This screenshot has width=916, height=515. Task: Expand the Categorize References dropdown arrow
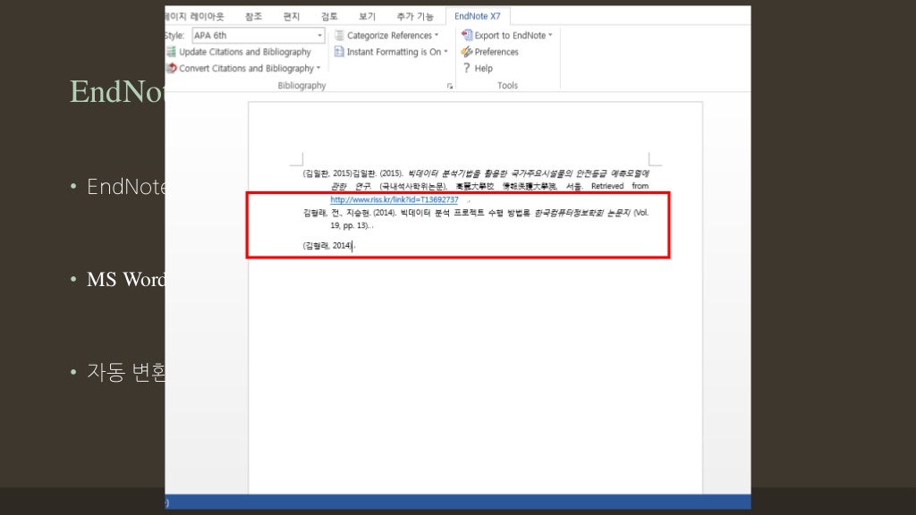click(437, 36)
